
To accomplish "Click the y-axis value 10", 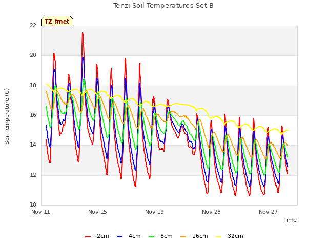I will (33, 205).
